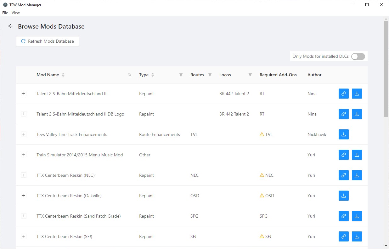Screen dimensions: 389x249
Task: Download TTX Centerbeam Reskin (NEC) mod
Action: 357,175
